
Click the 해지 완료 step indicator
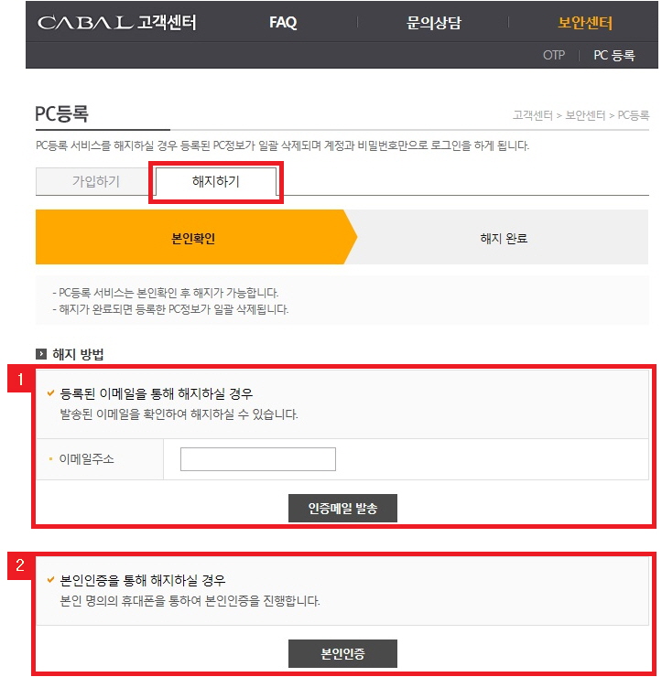504,238
